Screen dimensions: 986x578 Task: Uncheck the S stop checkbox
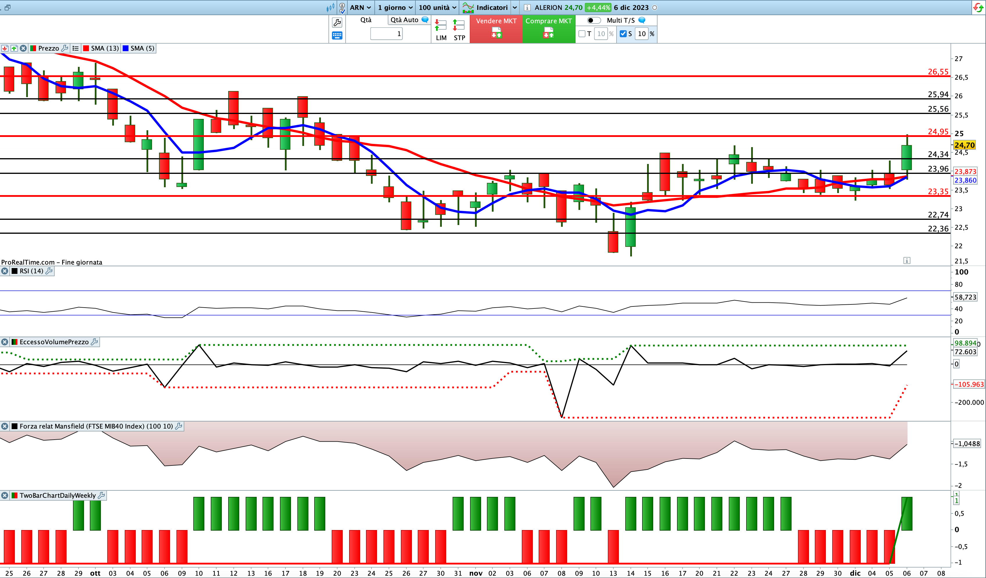click(x=623, y=34)
